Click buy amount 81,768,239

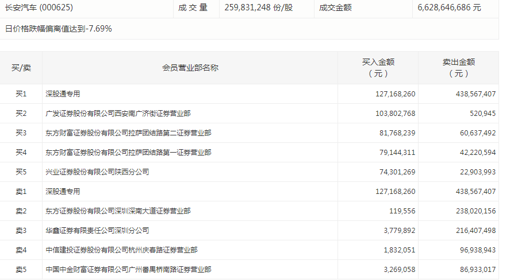(x=397, y=133)
